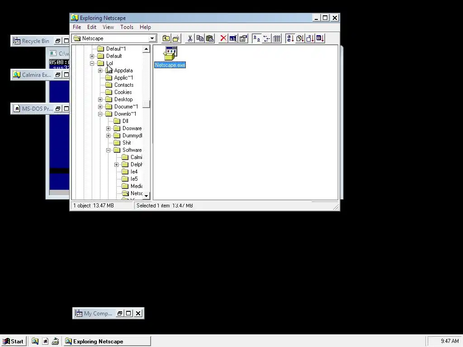Click the folder tree scrollbar thumb
Image resolution: width=463 pixels, height=347 pixels.
point(146,104)
